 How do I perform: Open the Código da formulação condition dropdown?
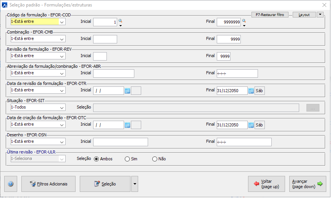tap(38, 22)
